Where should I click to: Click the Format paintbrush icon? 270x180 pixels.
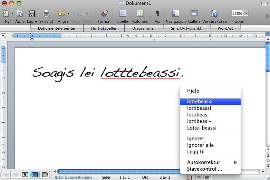click(x=104, y=13)
